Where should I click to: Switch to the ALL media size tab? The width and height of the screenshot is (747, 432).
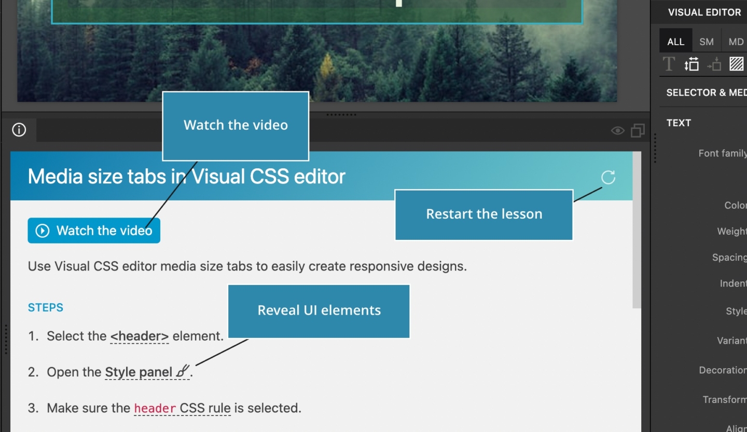pos(675,42)
